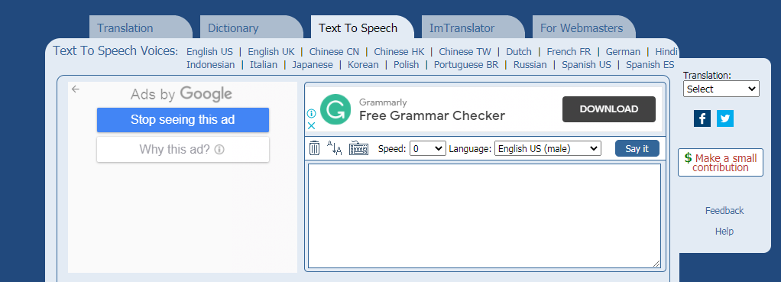Choose English UK voice link
Image resolution: width=781 pixels, height=282 pixels.
click(x=271, y=52)
